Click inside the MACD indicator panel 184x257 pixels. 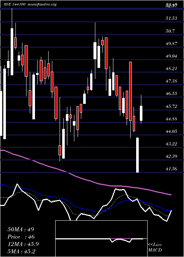tap(101, 239)
